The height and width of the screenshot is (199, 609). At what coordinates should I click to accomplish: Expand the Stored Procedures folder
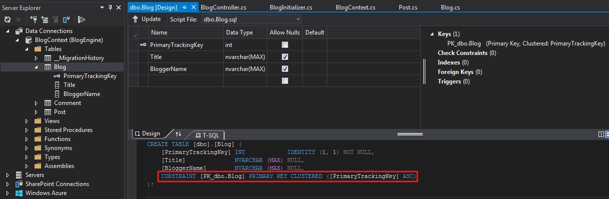tap(27, 130)
